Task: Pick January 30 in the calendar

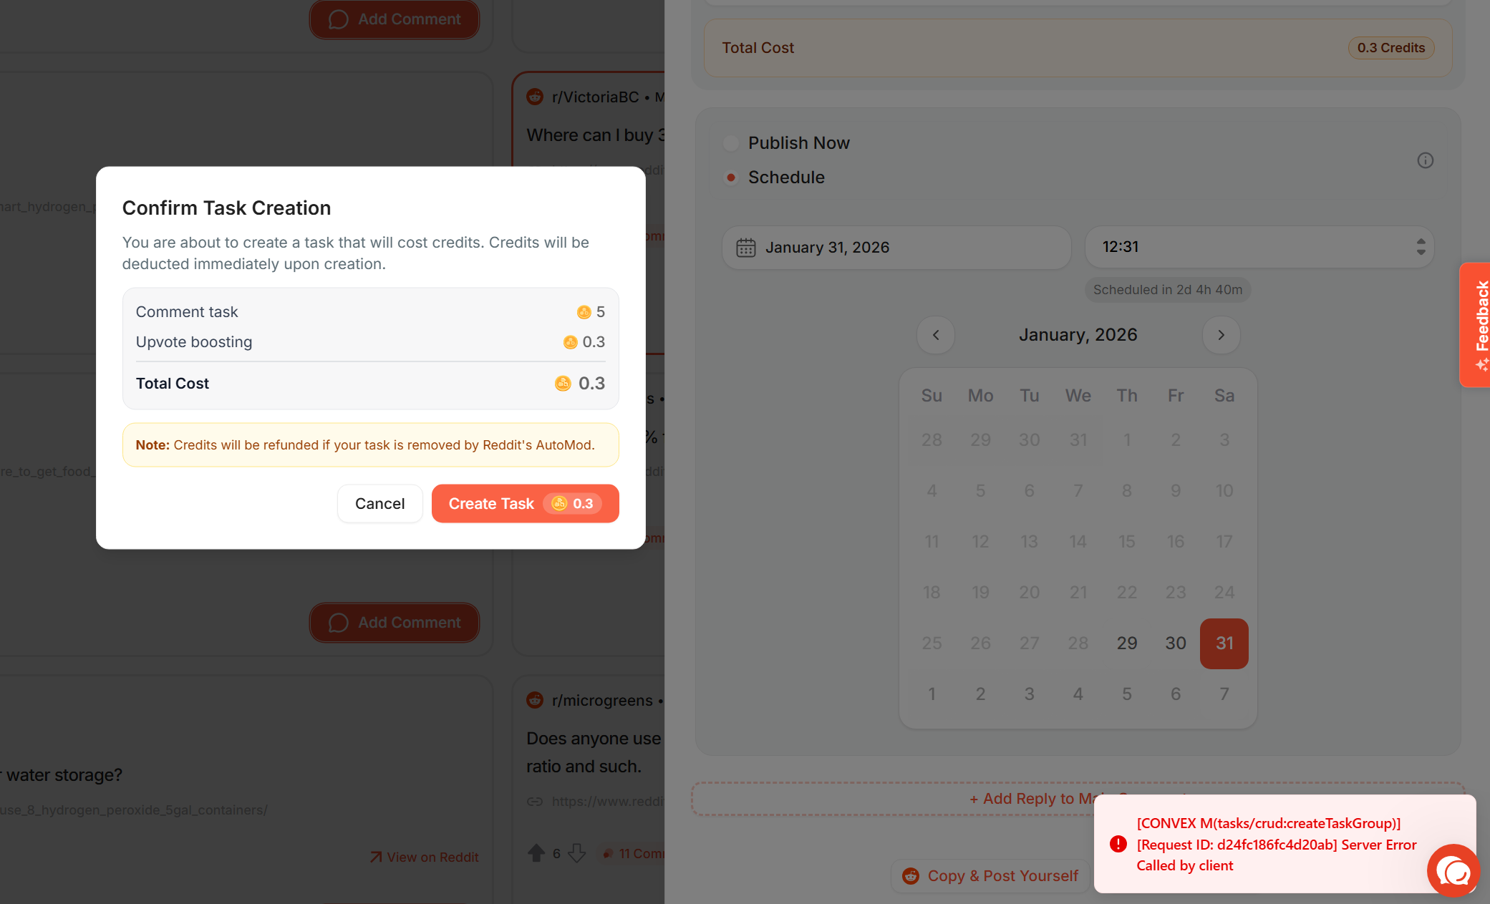Action: (x=1175, y=643)
